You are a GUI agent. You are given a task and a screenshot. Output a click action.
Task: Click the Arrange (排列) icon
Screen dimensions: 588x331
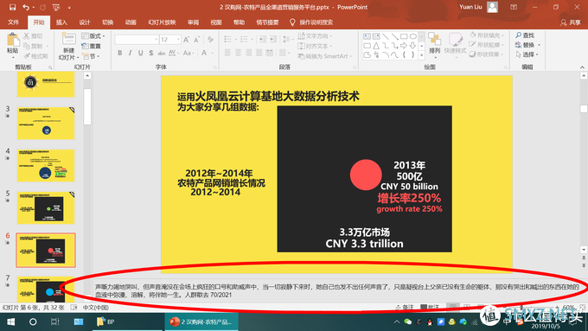coord(434,40)
